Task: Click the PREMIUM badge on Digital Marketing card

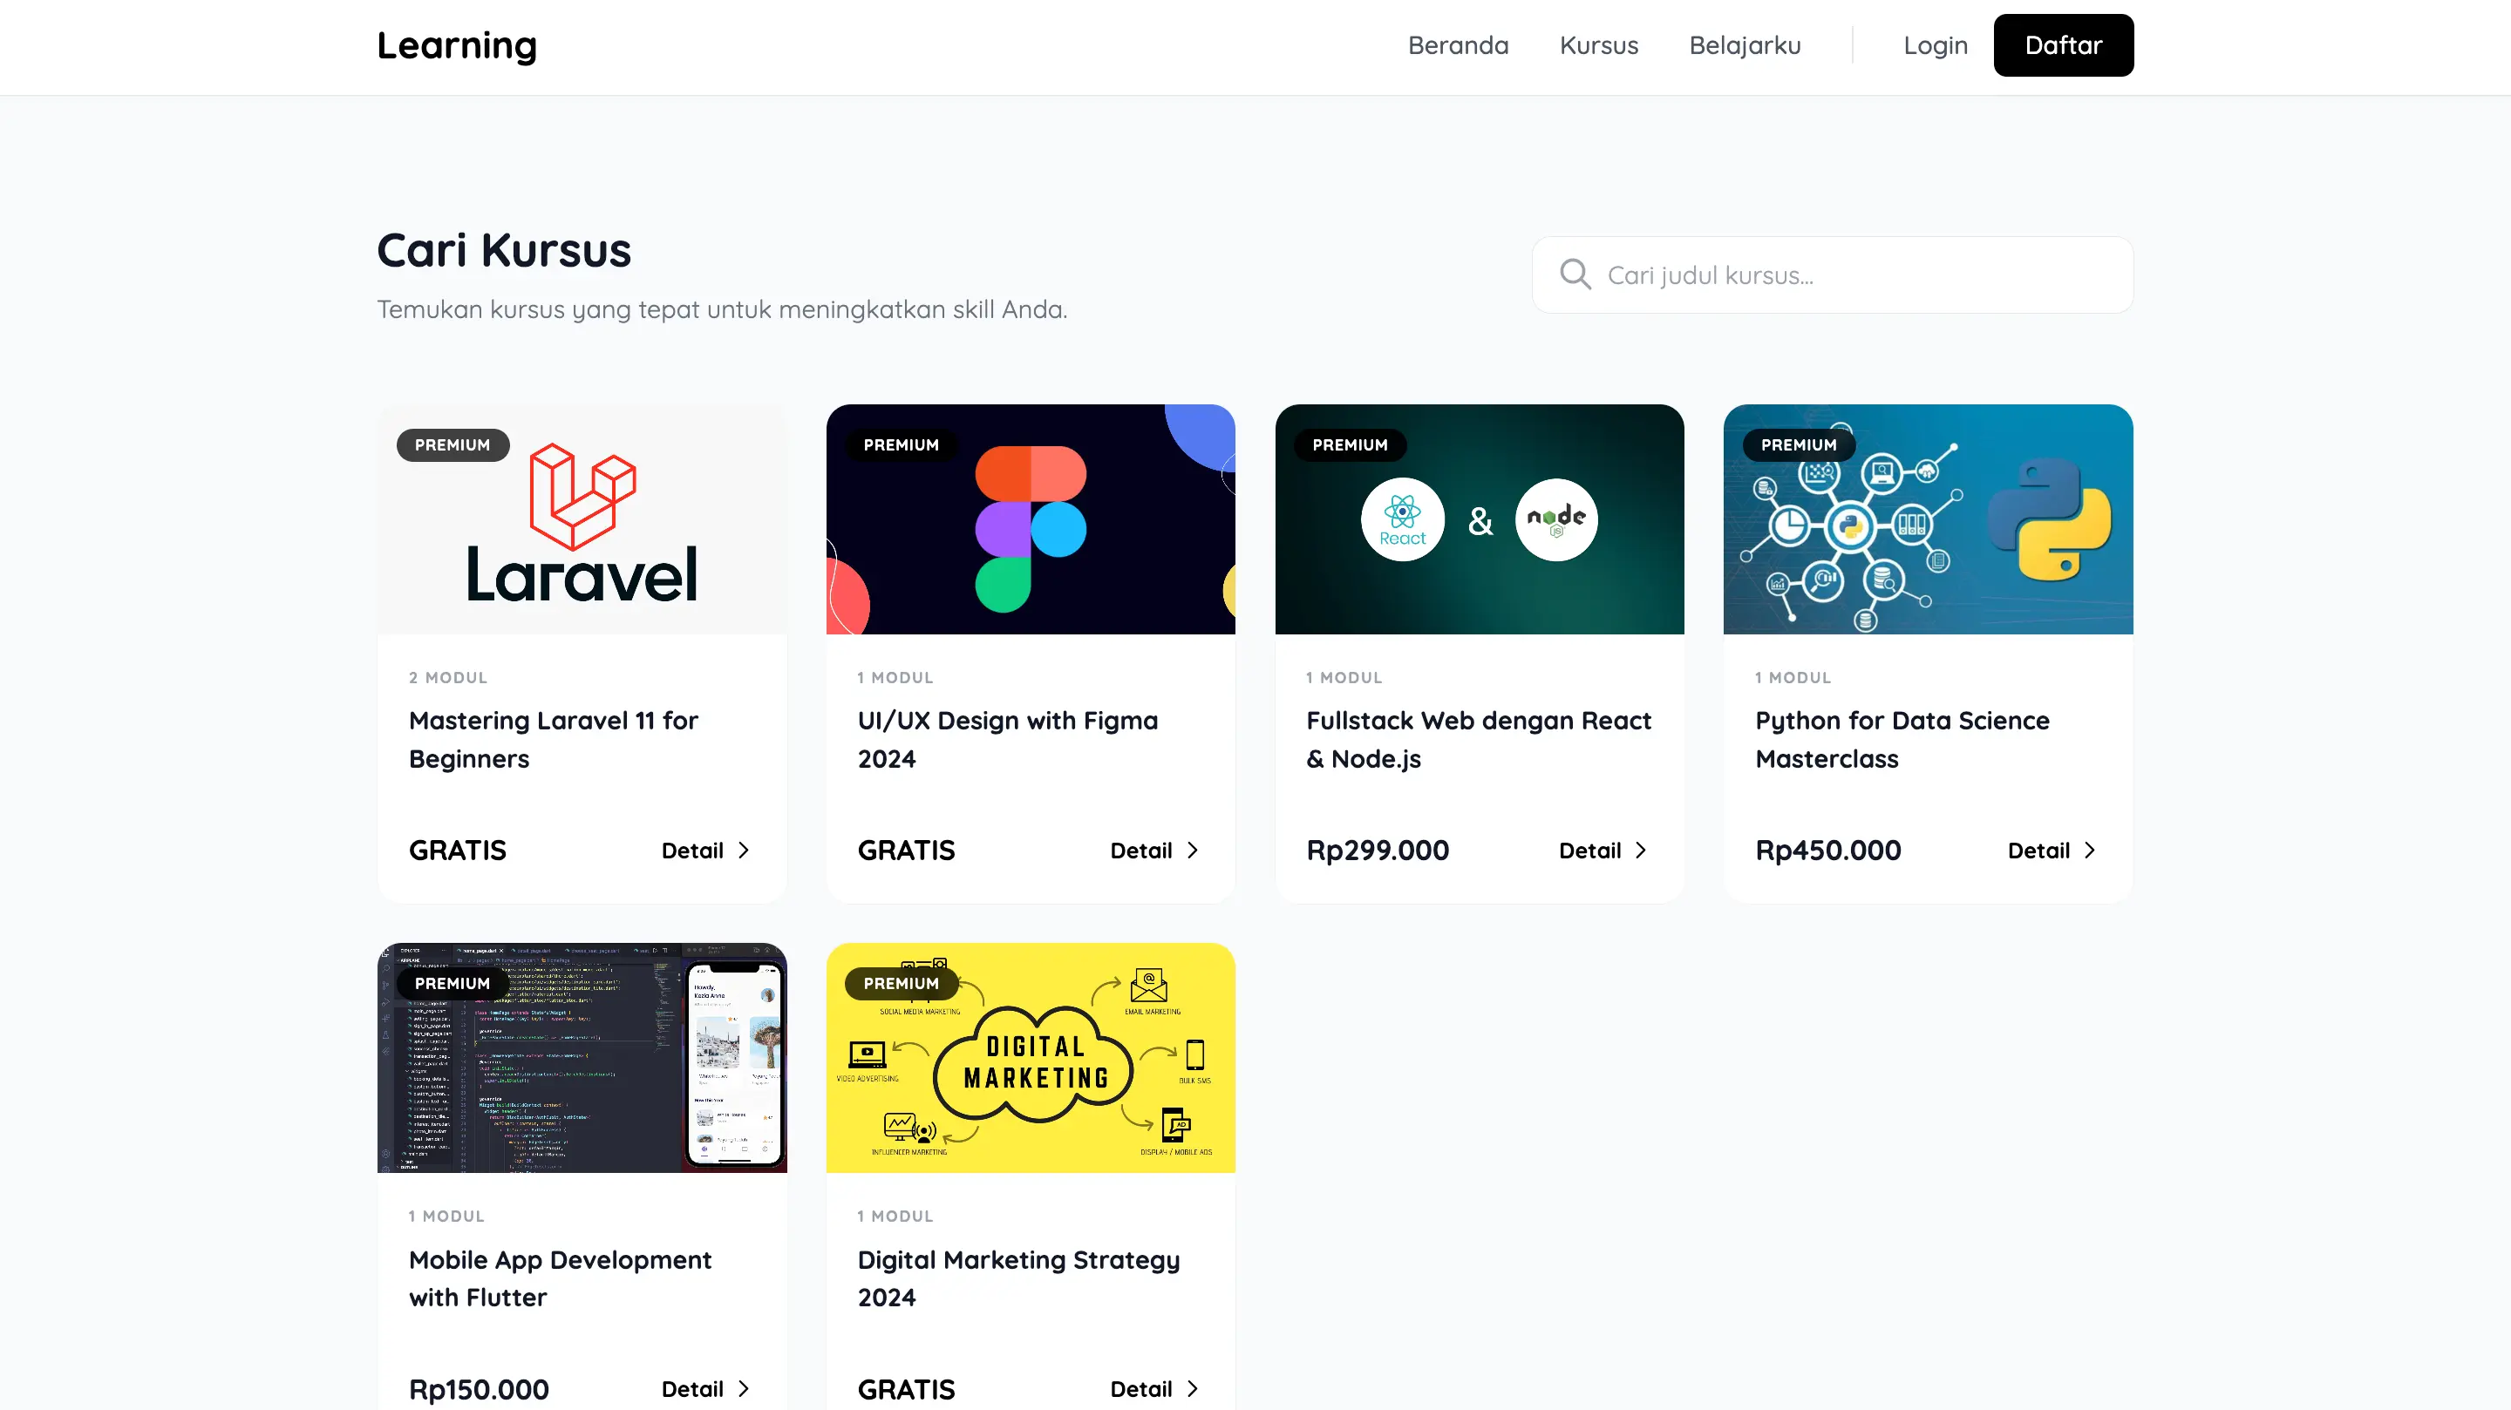Action: tap(901, 983)
